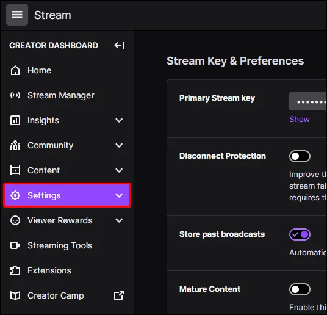Image resolution: width=327 pixels, height=315 pixels.
Task: Expand the Settings section chevron
Action: point(119,195)
